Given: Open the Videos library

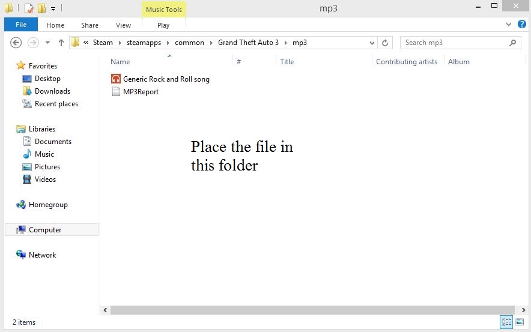Looking at the screenshot, I should 45,180.
